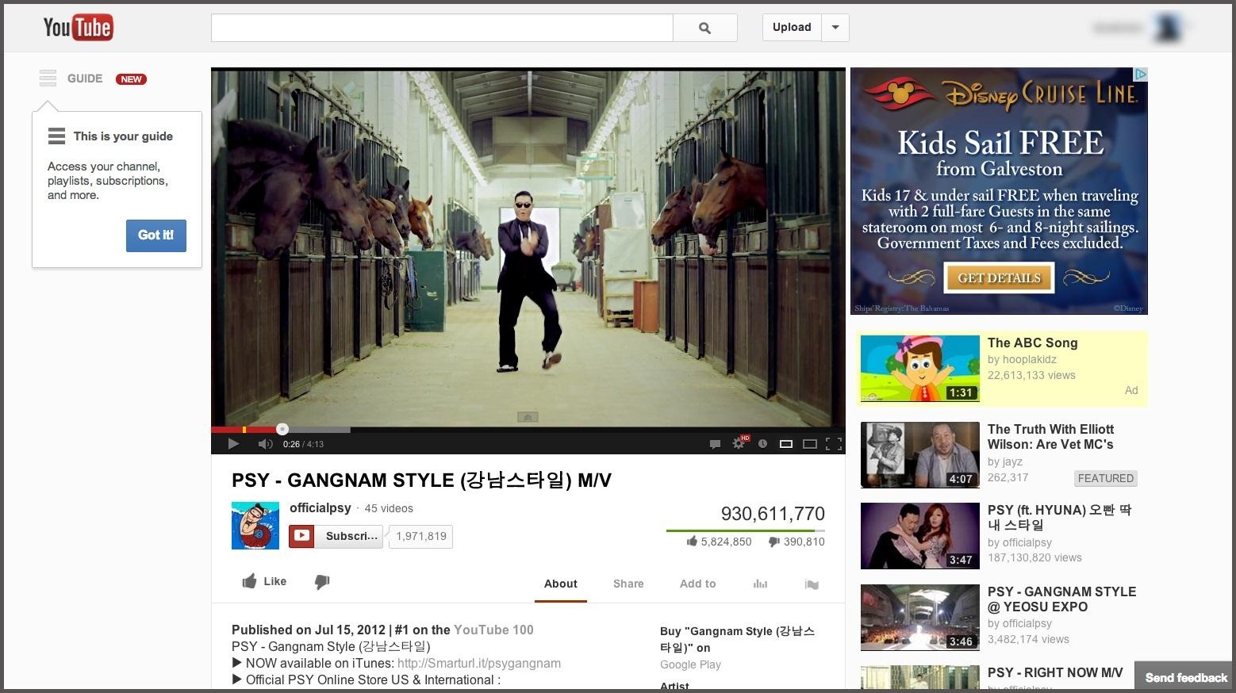
Task: Toggle the Guide sidebar open
Action: pyautogui.click(x=48, y=78)
